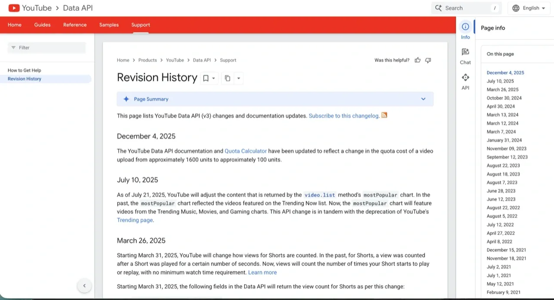554x300 pixels.
Task: Jump to October 30, 2024 in page index
Action: pyautogui.click(x=504, y=98)
